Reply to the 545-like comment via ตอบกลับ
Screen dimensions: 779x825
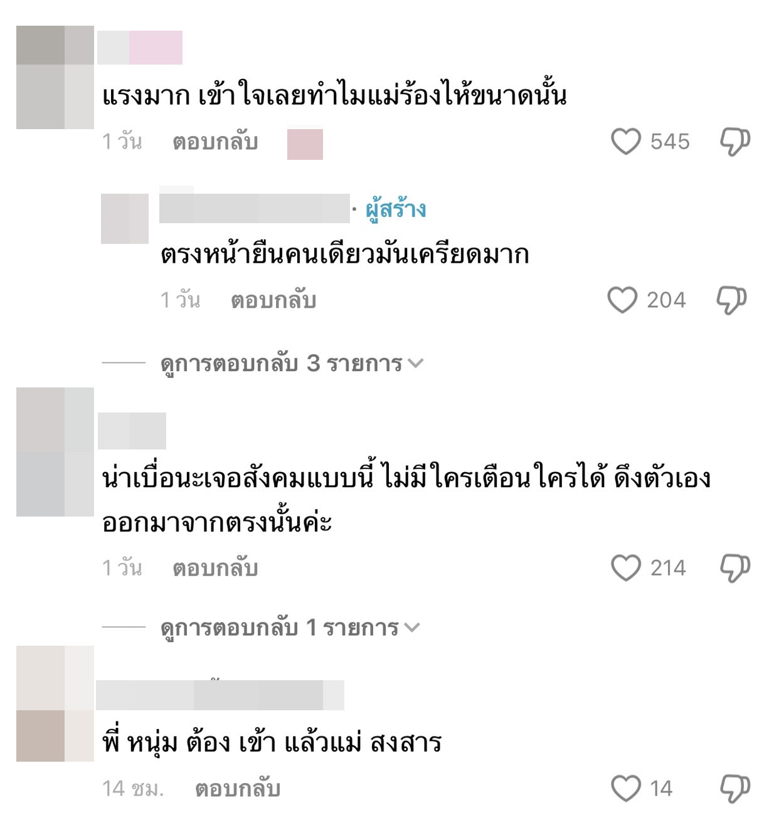tap(215, 142)
